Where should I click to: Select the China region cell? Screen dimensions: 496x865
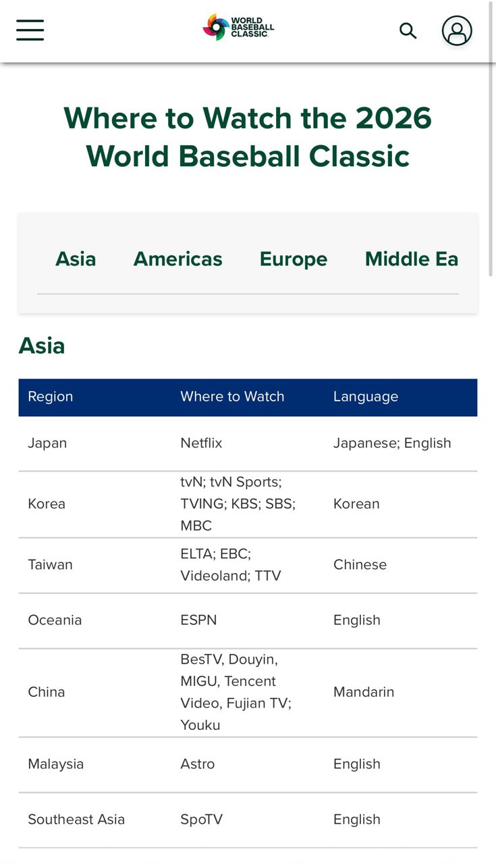point(47,692)
